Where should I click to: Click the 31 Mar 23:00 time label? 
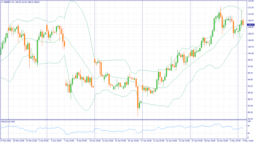click(x=31, y=141)
